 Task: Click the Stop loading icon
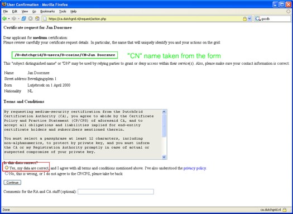click(31, 18)
